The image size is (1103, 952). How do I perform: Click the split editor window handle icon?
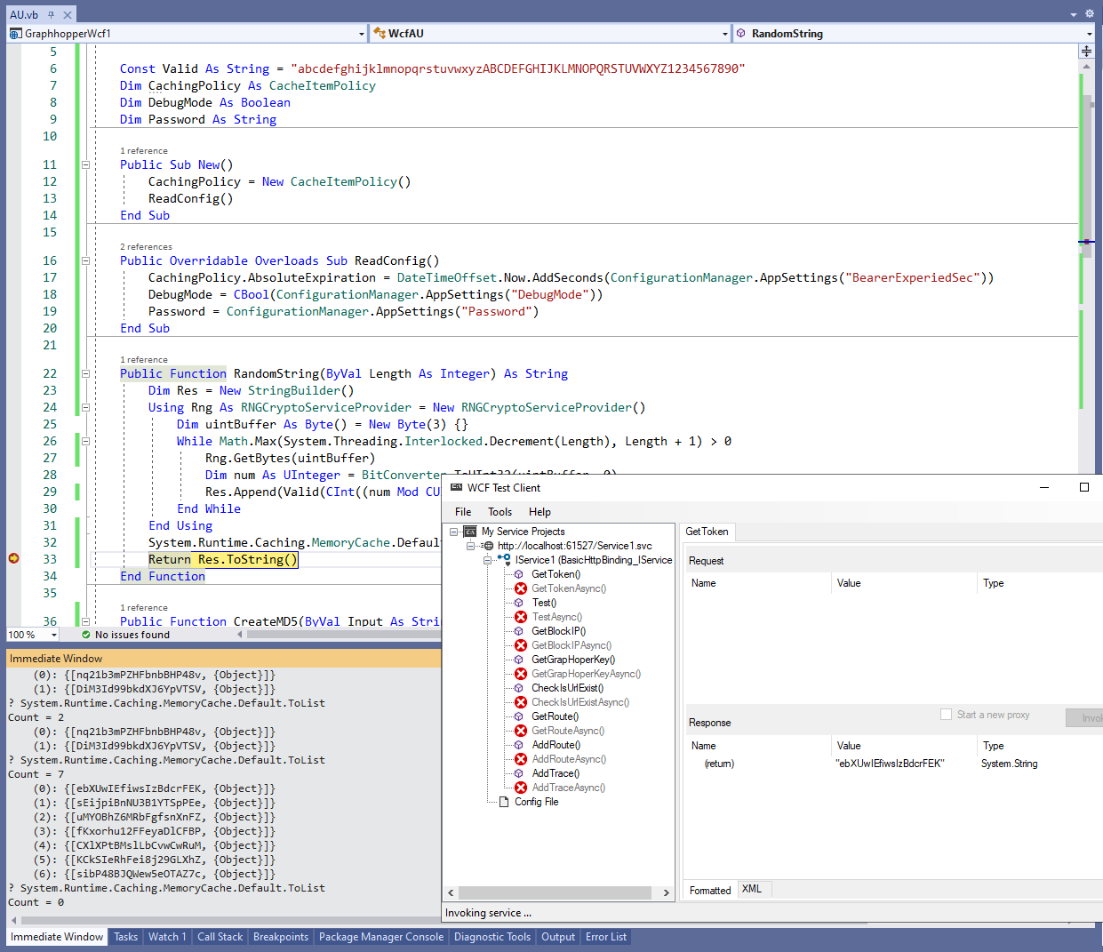click(1086, 52)
